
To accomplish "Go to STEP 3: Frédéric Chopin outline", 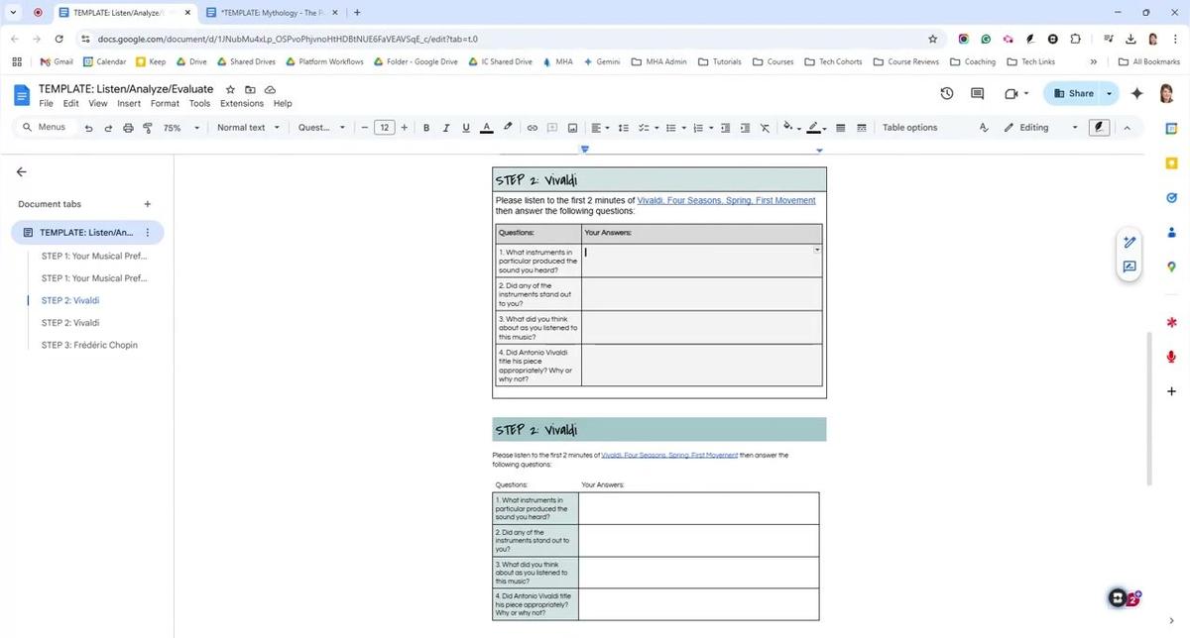I will (89, 345).
